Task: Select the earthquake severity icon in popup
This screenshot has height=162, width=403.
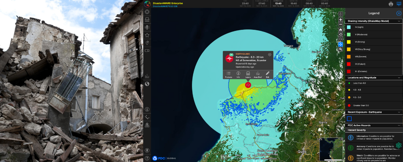Action: point(229,58)
